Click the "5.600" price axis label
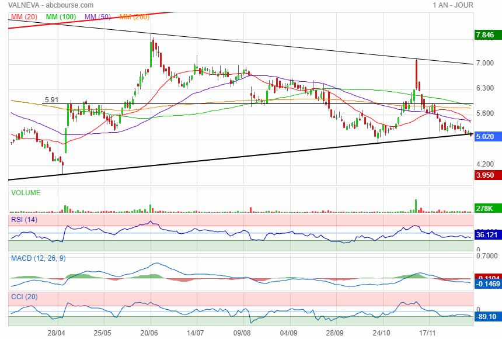502x339 pixels. coord(485,113)
